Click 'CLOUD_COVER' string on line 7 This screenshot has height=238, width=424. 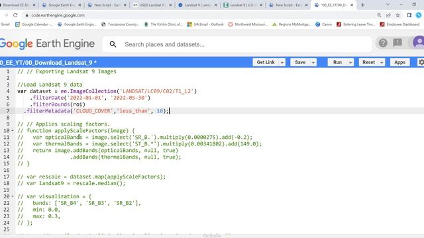[93, 111]
